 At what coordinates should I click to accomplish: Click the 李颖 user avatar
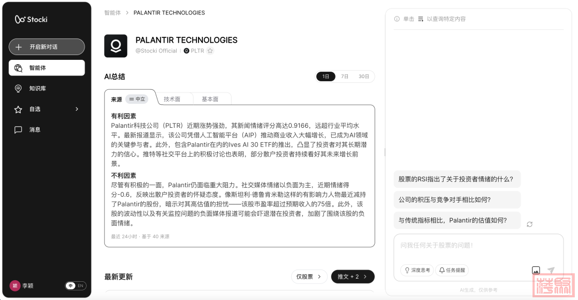(x=15, y=286)
